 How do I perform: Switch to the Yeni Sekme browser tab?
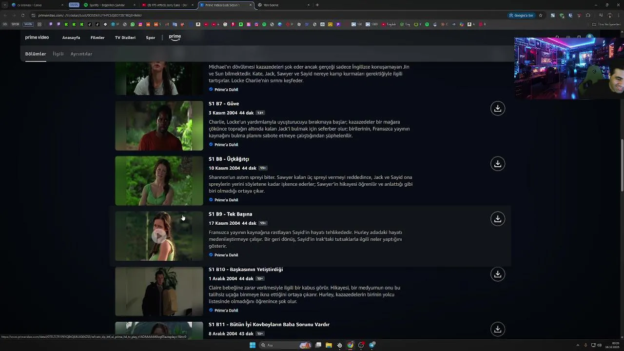pos(283,5)
